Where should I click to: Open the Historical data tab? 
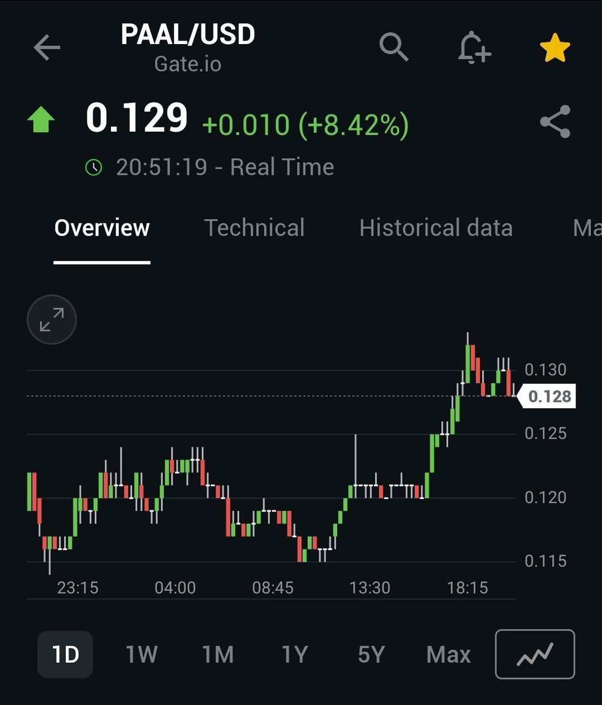(436, 228)
